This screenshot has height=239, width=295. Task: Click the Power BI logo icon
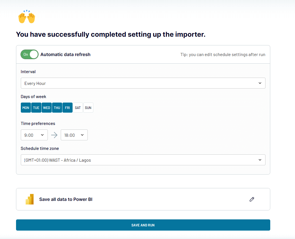tap(29, 199)
